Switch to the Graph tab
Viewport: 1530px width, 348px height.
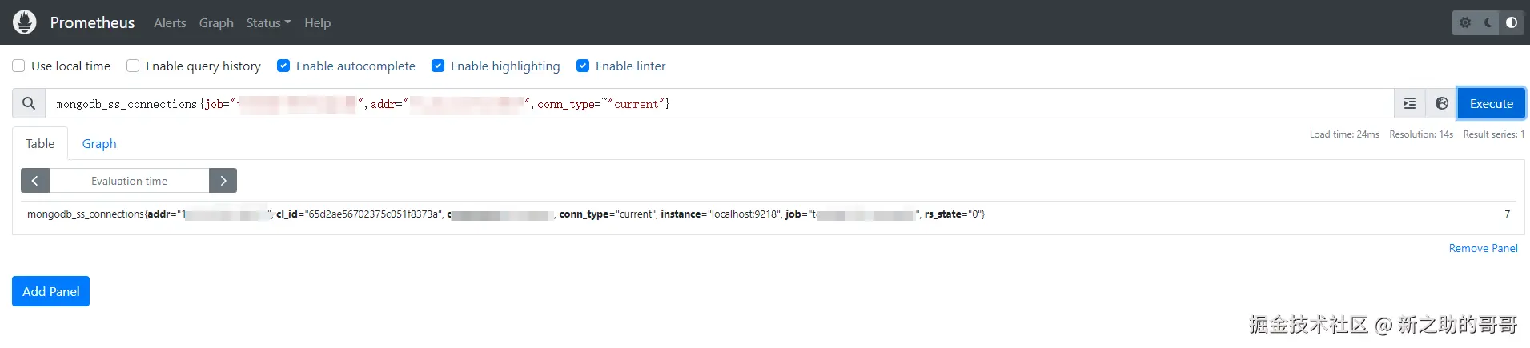point(99,144)
